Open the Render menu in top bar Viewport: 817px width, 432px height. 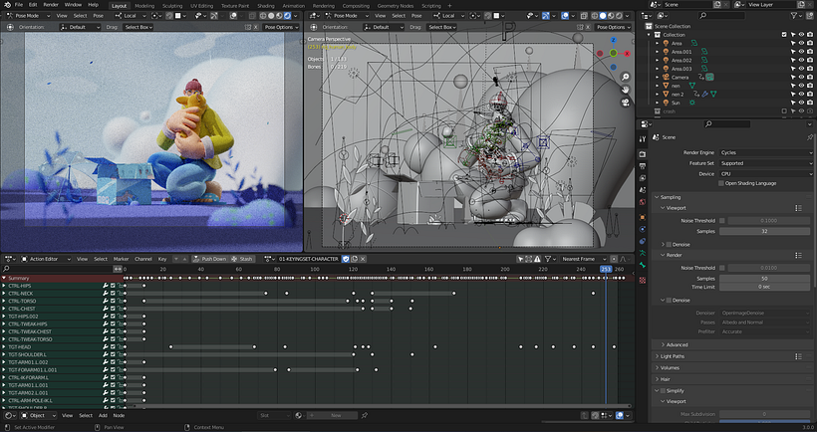(x=51, y=5)
